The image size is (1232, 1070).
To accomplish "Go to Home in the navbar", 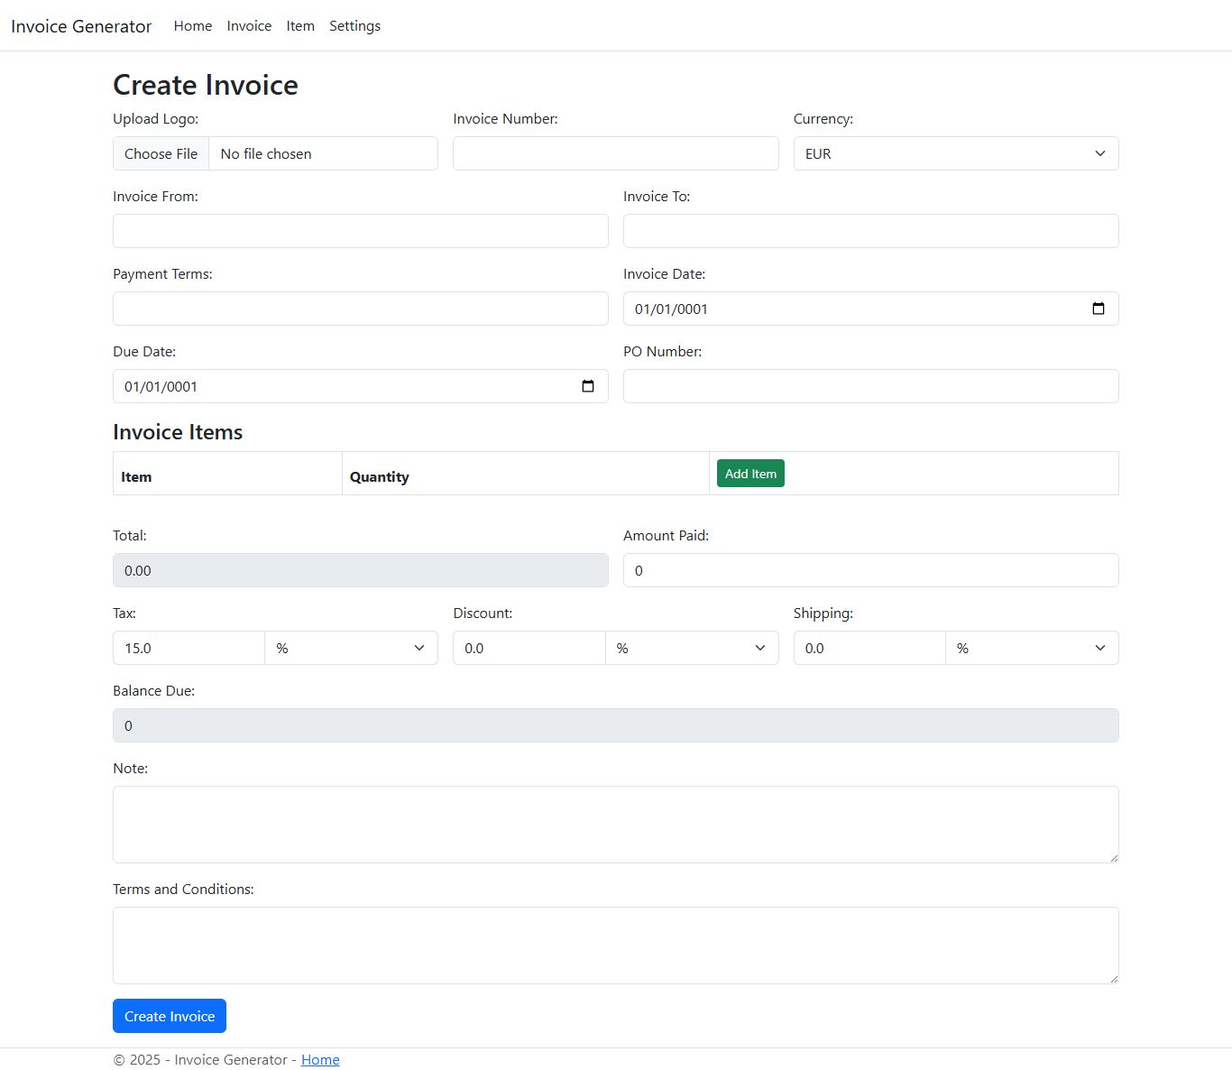I will pos(193,26).
